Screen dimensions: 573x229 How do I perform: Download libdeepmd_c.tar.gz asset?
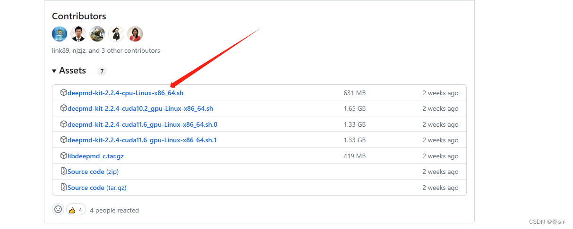click(x=95, y=156)
